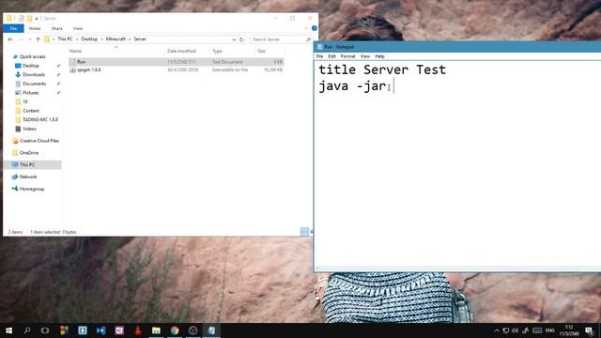The width and height of the screenshot is (601, 338).
Task: Open Task View on the taskbar
Action: [x=45, y=330]
